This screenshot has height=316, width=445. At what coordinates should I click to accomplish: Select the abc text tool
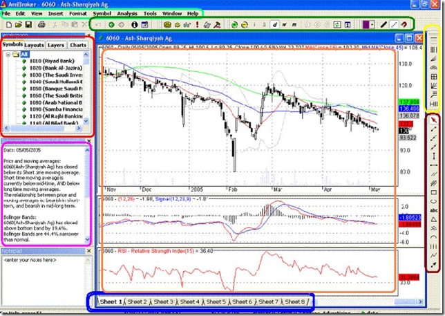[433, 210]
